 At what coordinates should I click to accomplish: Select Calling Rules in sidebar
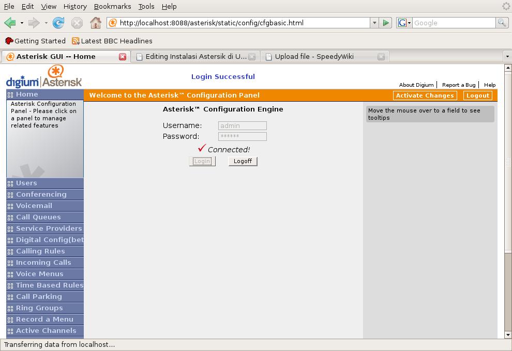40,251
